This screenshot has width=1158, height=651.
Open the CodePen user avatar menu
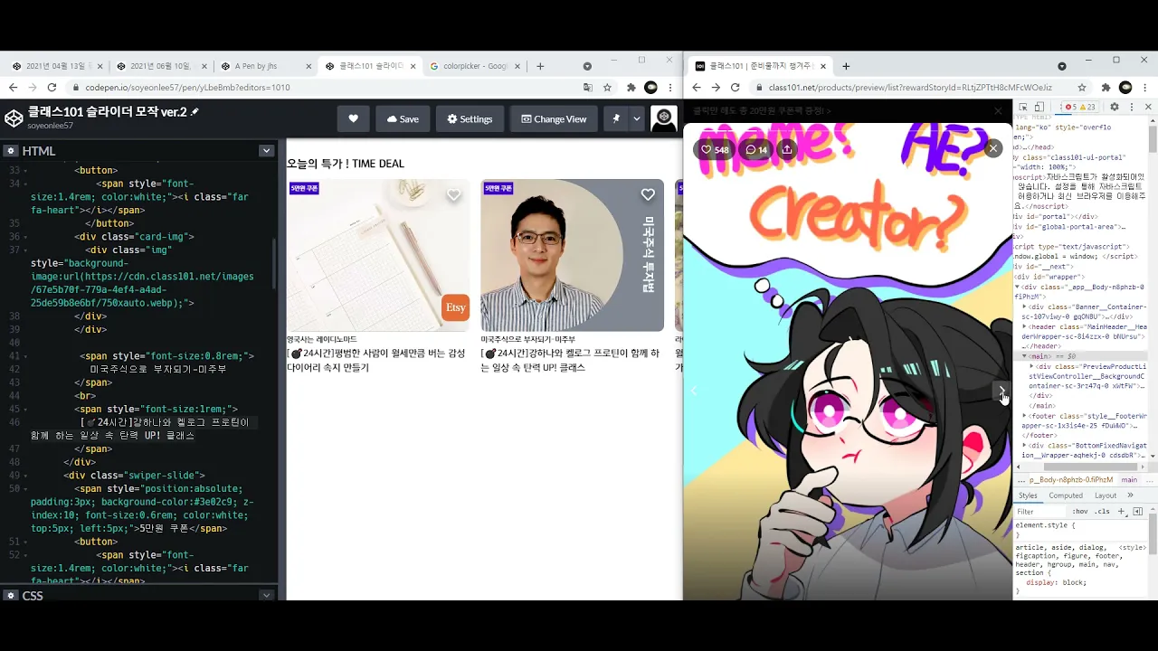click(x=664, y=118)
